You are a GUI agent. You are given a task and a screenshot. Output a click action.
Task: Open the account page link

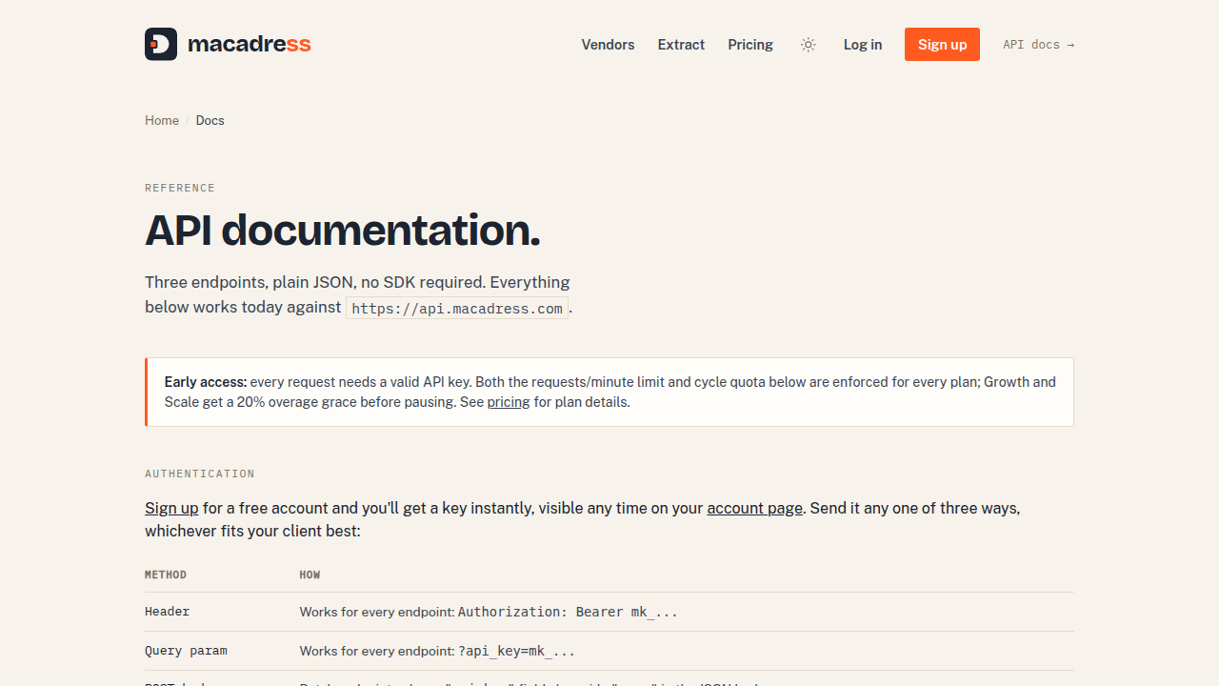pyautogui.click(x=754, y=508)
